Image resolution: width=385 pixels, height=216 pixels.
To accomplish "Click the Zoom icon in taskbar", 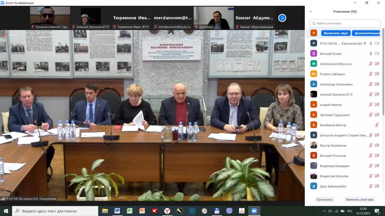I will [254, 211].
